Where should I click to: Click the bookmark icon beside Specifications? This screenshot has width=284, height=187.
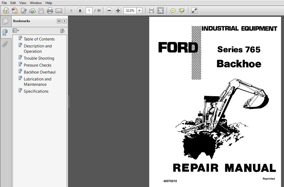(20, 91)
